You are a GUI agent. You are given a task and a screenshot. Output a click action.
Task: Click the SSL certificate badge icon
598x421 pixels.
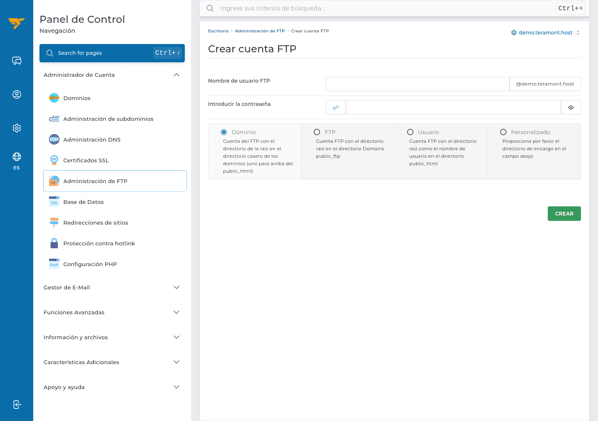click(x=54, y=160)
